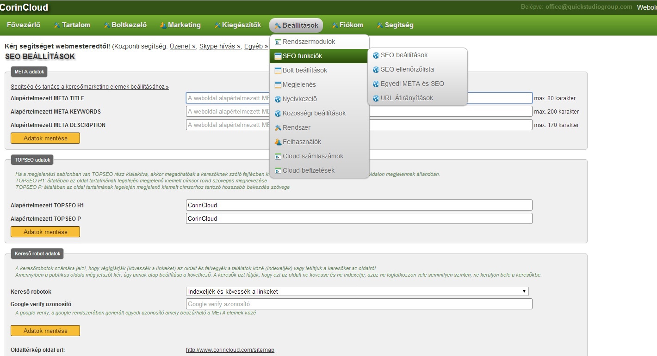Open Cloud befizetések menu entry

point(319,170)
